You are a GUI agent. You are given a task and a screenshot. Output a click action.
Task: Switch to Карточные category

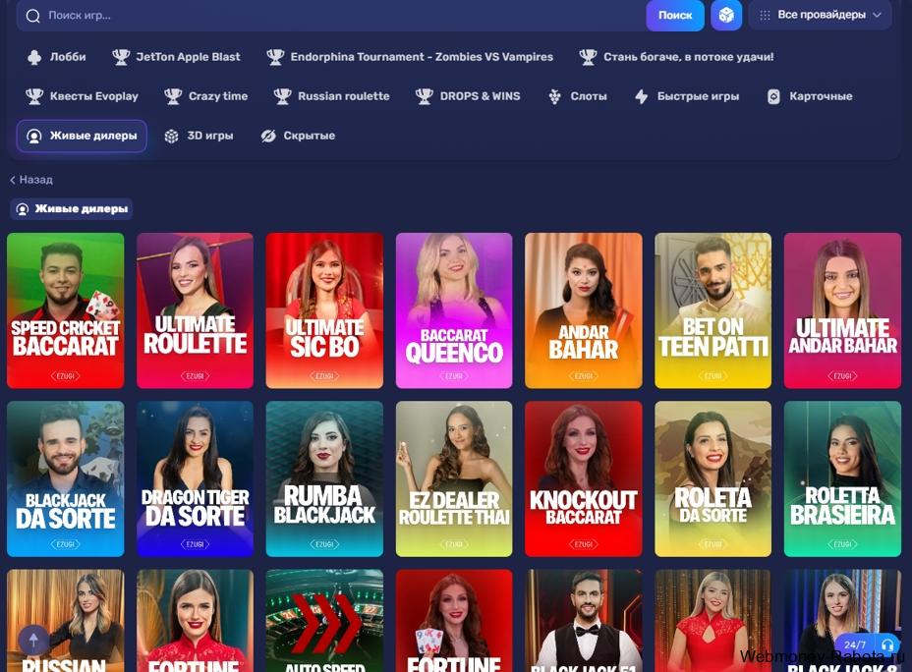(810, 96)
